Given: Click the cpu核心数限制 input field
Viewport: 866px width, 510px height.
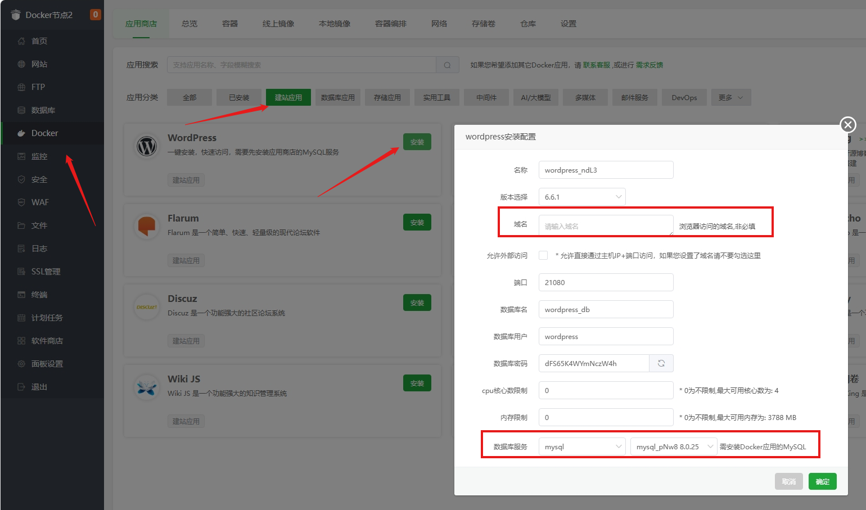Looking at the screenshot, I should pyautogui.click(x=606, y=390).
